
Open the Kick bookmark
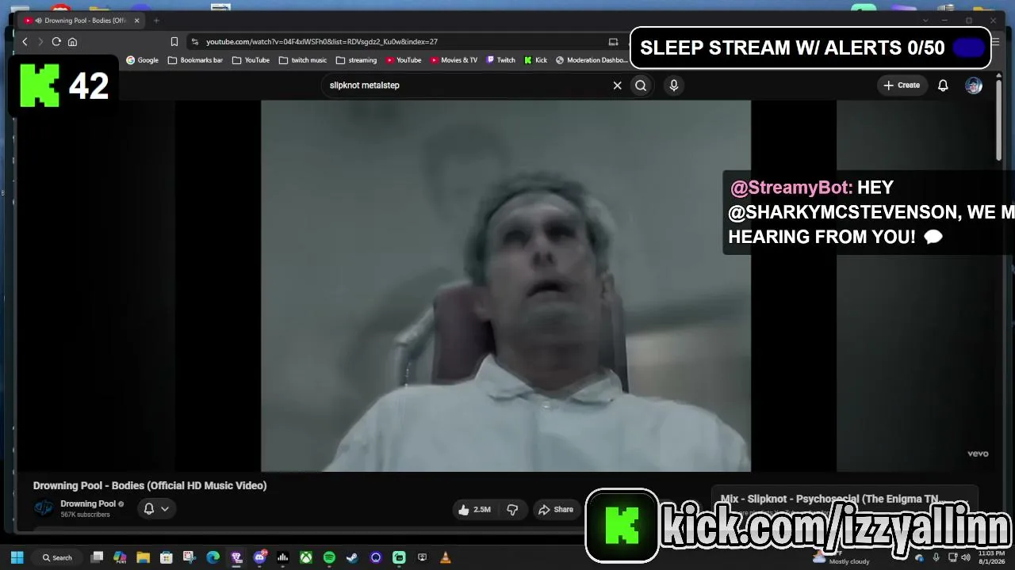(x=536, y=60)
